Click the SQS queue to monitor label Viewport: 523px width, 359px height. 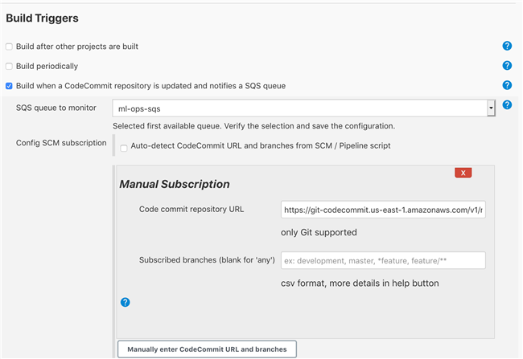[56, 108]
